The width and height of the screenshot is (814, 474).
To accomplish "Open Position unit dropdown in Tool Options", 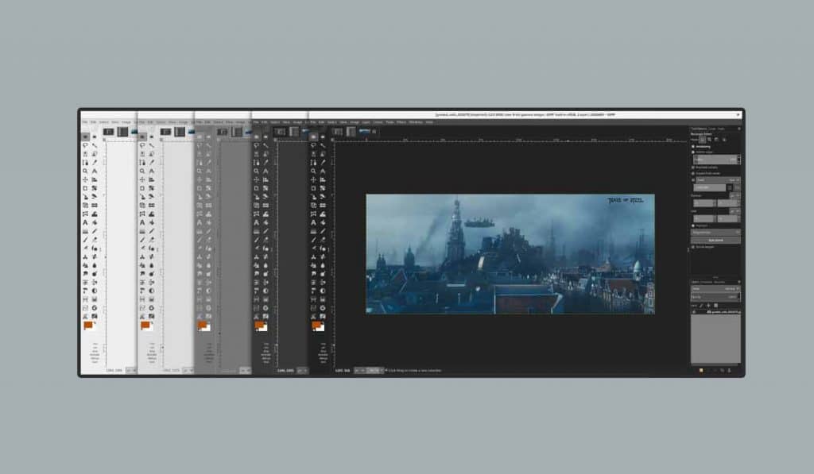I will pos(735,195).
